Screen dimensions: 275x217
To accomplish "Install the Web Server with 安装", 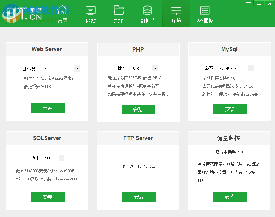I will pos(48,108).
